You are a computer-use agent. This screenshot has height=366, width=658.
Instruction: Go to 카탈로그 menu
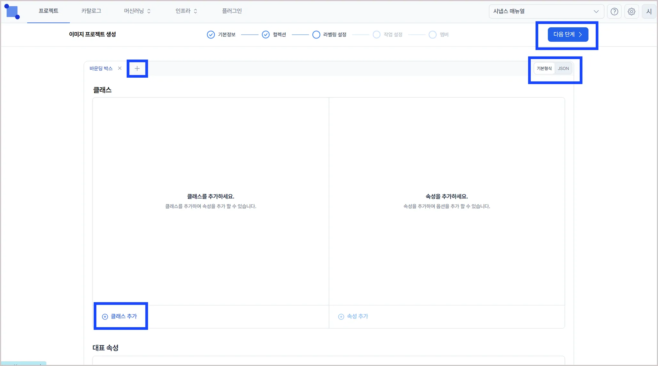click(91, 11)
